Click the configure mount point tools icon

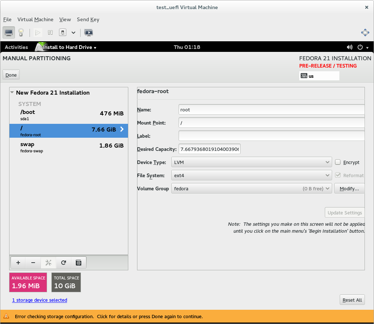point(48,263)
